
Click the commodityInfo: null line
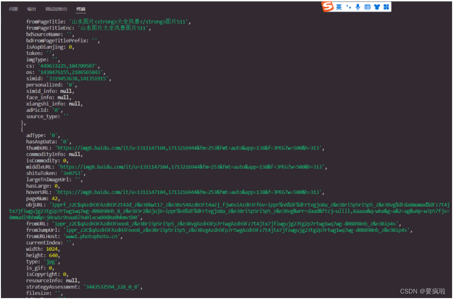click(x=55, y=154)
